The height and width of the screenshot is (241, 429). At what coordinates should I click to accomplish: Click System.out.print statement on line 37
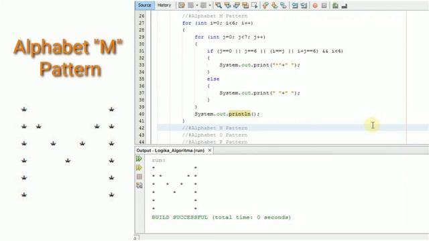click(x=259, y=93)
